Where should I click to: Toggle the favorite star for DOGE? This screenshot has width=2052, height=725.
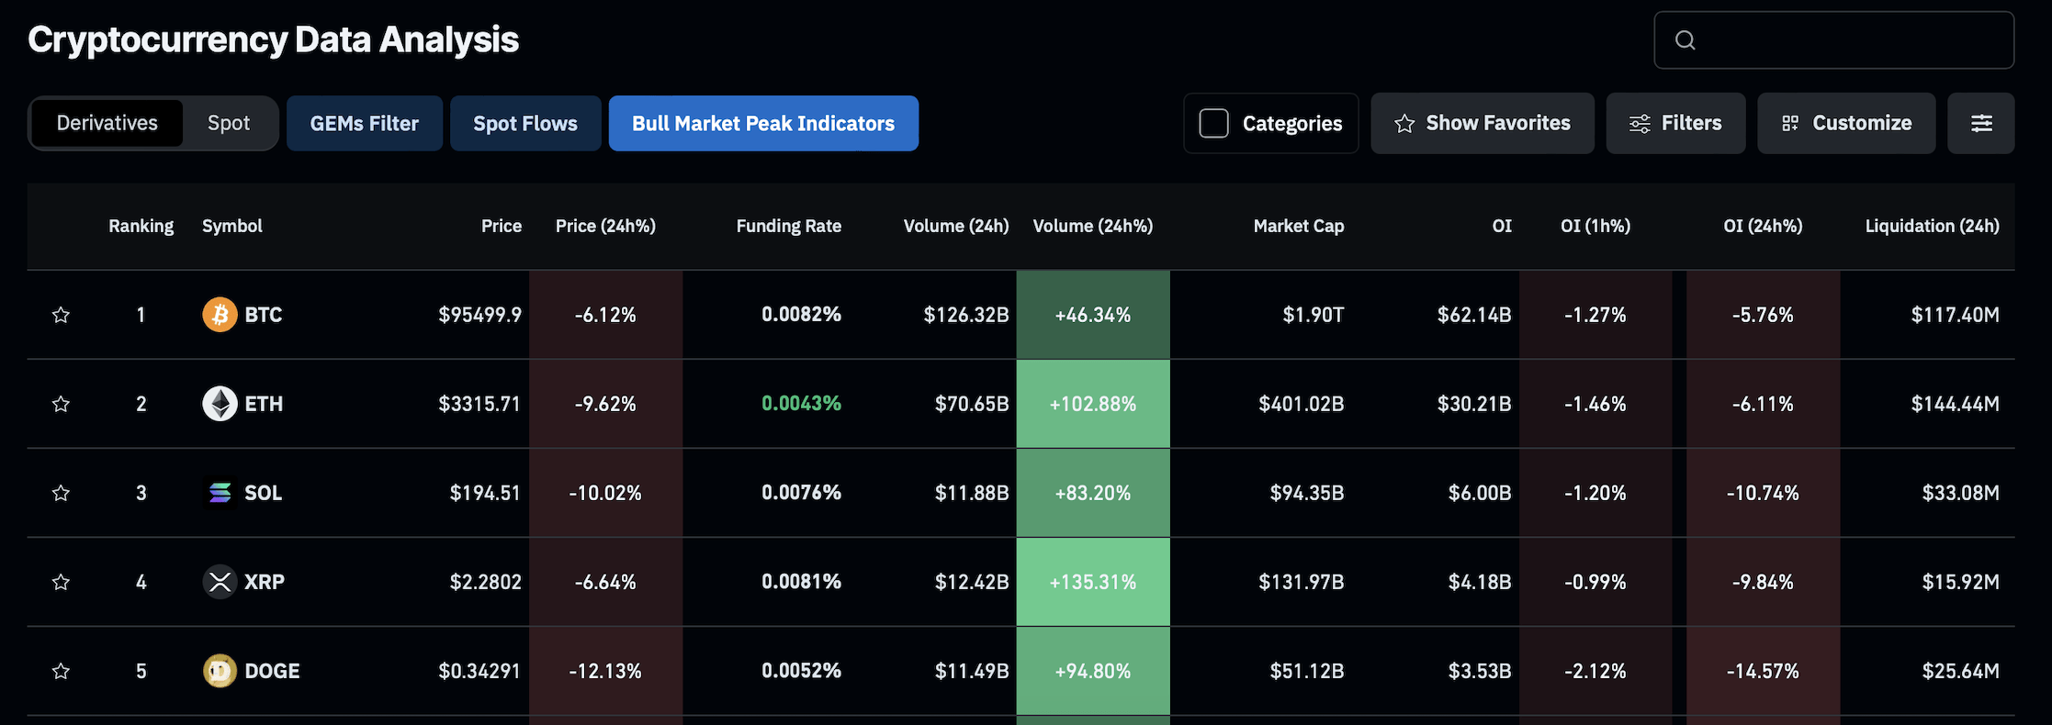[61, 671]
